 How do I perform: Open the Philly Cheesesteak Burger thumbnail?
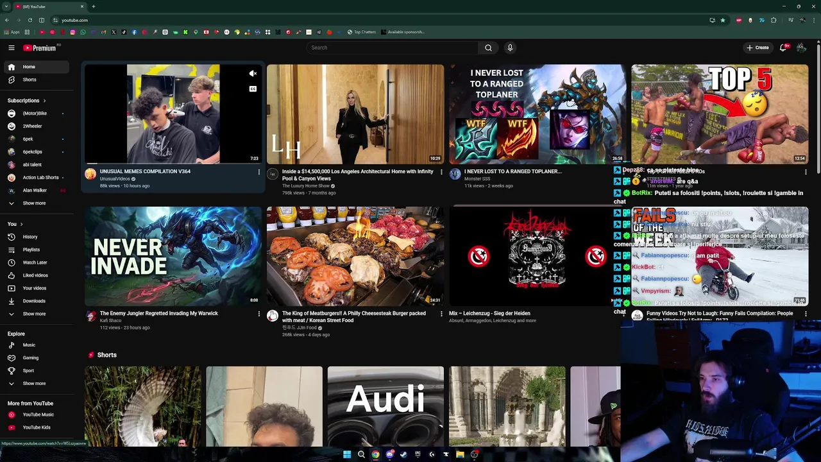355,256
